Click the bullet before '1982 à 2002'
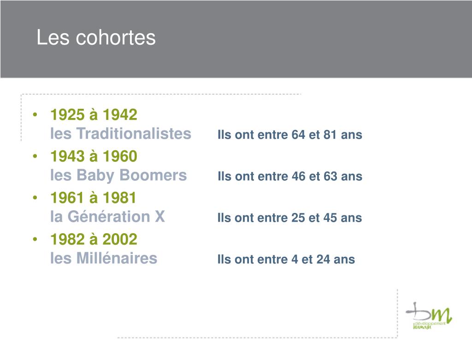The image size is (472, 354). click(x=35, y=239)
